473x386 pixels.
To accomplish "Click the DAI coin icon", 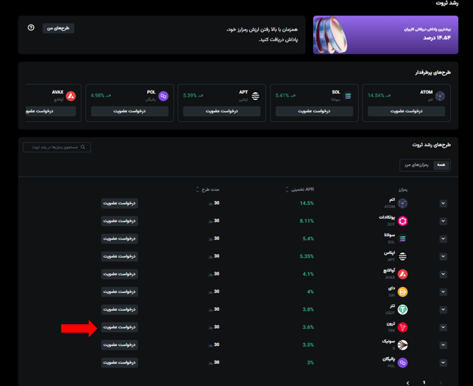I will tap(402, 292).
